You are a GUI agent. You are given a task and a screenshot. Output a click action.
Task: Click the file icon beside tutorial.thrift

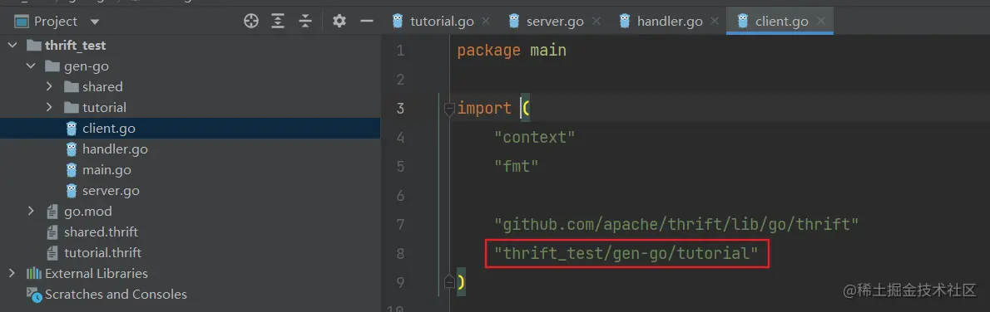[x=52, y=253]
